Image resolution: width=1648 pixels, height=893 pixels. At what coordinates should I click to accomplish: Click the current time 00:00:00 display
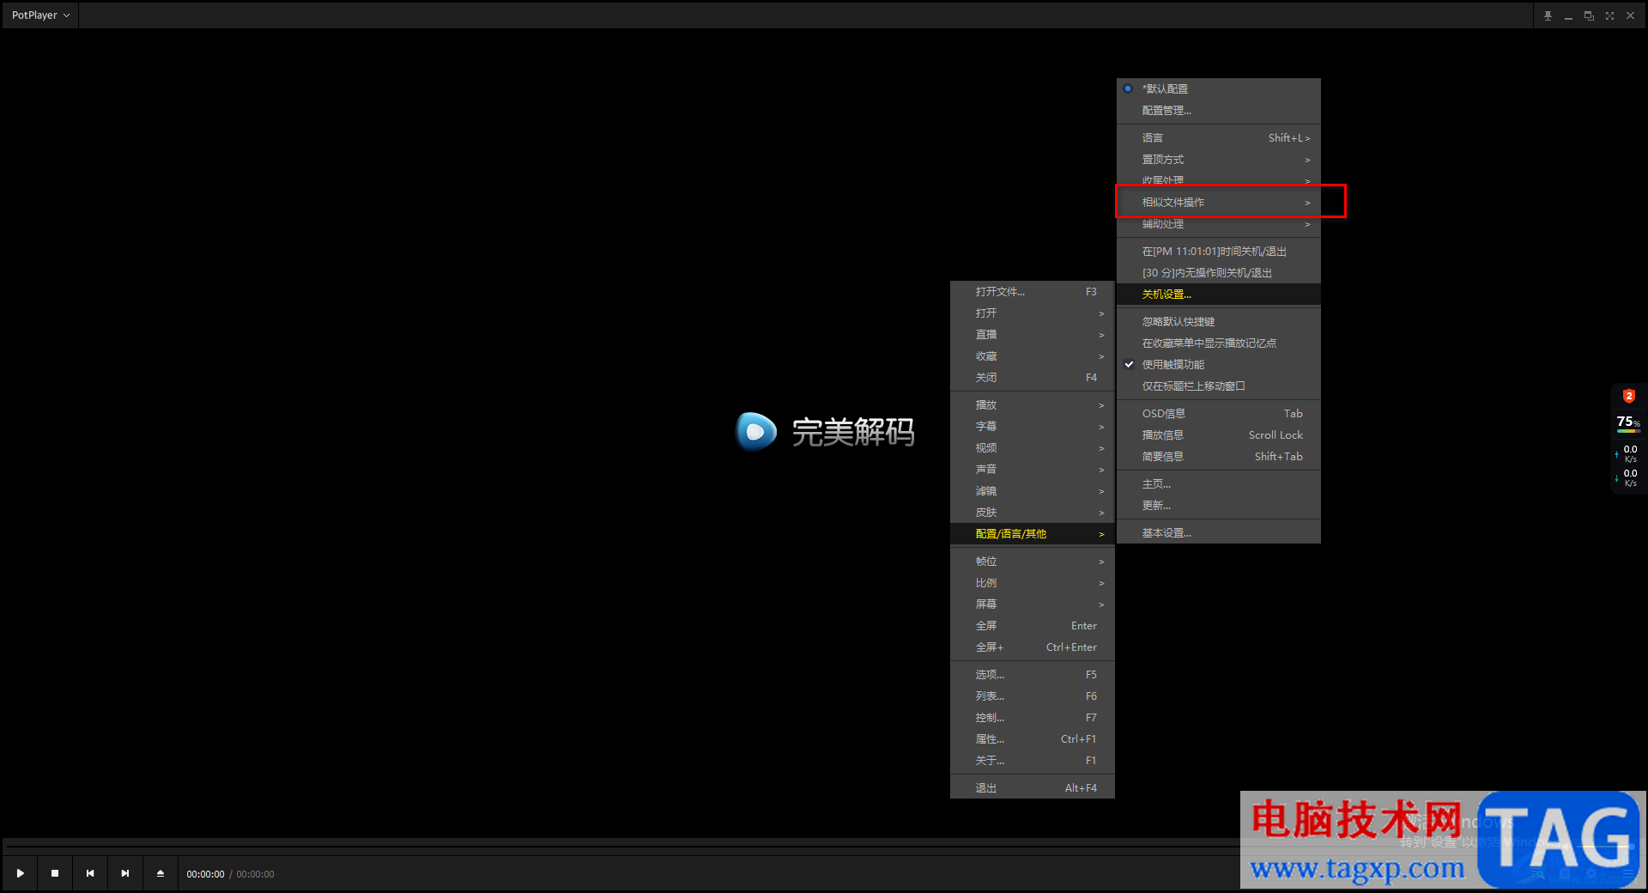point(205,874)
